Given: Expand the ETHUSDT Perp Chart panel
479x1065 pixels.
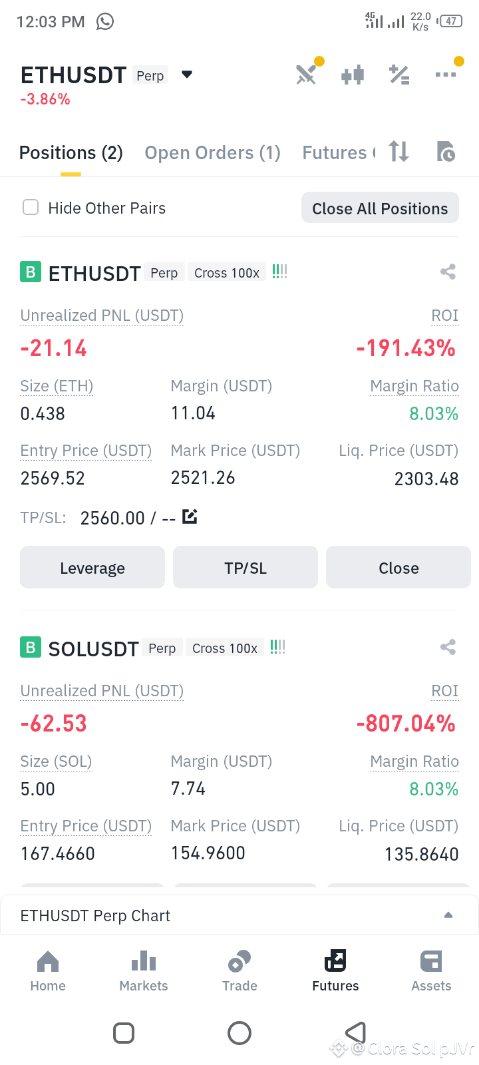Looking at the screenshot, I should click(239, 915).
